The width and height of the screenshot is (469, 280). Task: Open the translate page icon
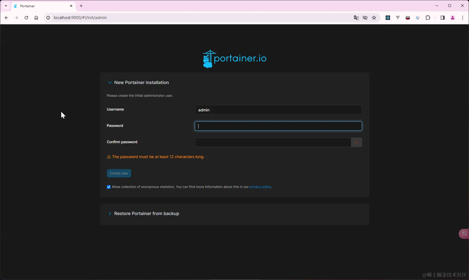point(356,18)
